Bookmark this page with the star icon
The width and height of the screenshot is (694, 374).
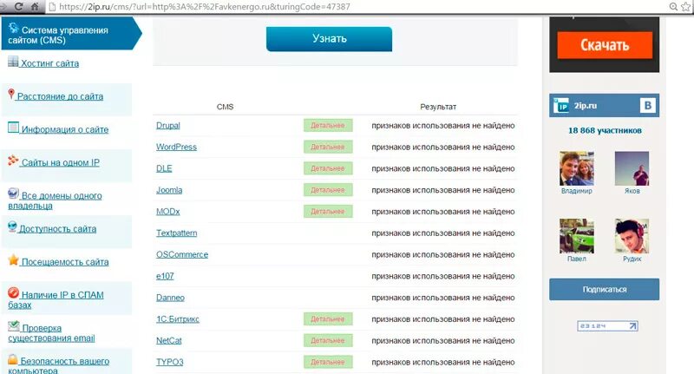click(x=686, y=7)
